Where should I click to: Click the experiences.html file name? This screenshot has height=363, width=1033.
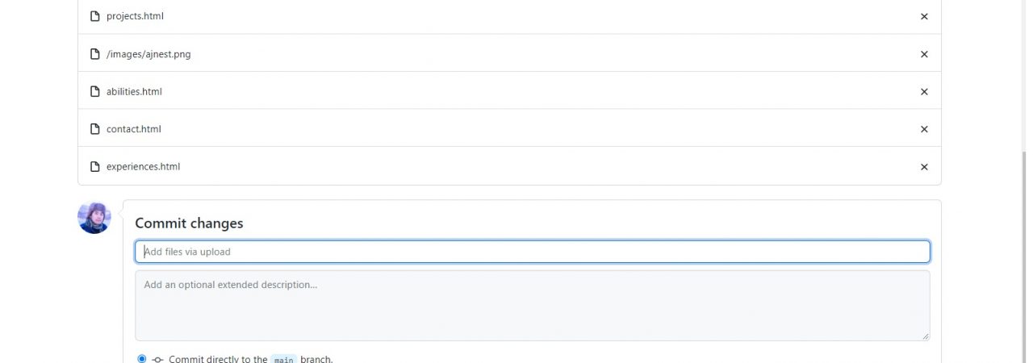coord(143,167)
